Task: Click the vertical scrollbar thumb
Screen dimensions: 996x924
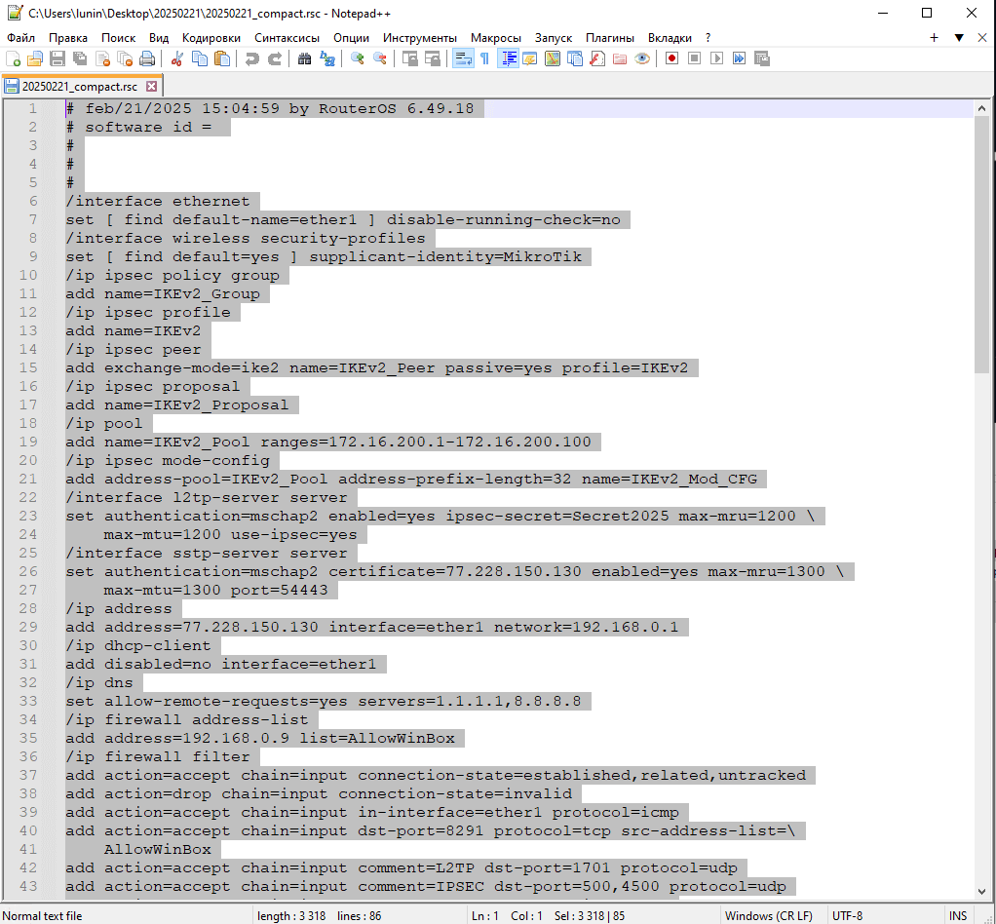Action: click(982, 246)
